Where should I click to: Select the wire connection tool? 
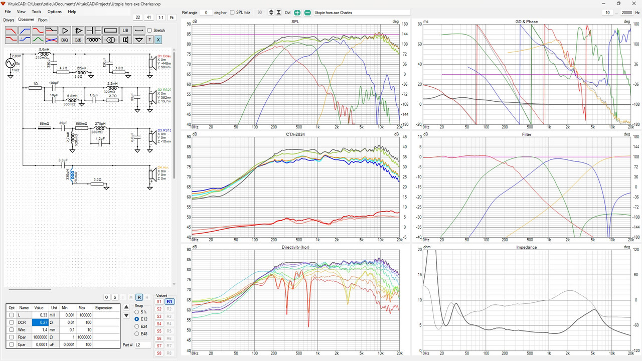[x=139, y=31]
